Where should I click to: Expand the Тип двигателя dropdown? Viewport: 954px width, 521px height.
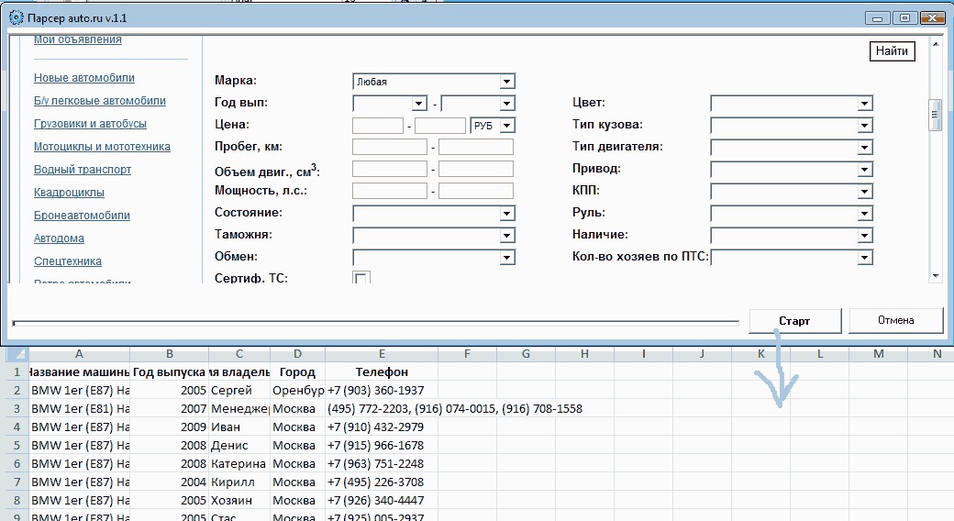(864, 148)
